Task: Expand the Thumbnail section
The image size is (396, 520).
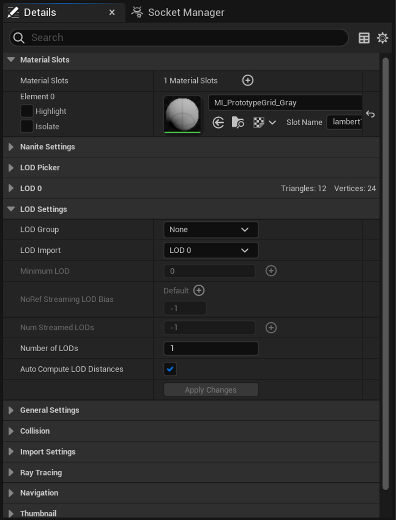Action: click(x=11, y=513)
